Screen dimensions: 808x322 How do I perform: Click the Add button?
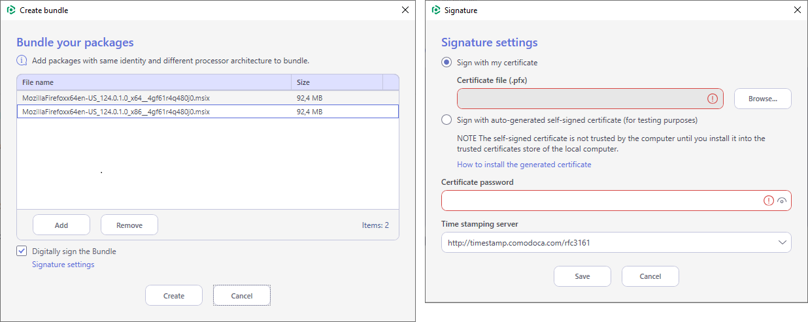click(61, 225)
